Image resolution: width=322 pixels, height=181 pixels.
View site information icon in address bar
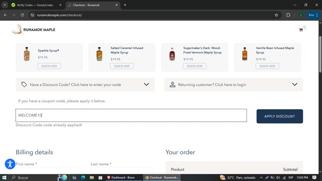tap(32, 15)
